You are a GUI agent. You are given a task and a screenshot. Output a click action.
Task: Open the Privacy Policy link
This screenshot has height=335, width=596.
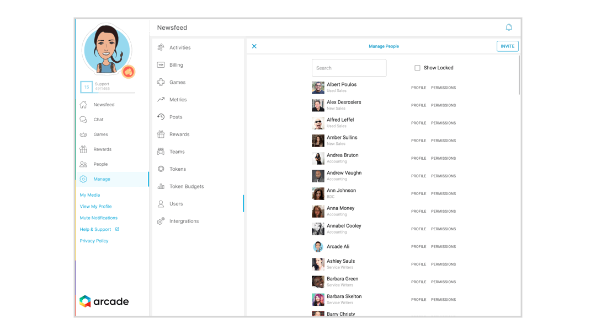[94, 241]
